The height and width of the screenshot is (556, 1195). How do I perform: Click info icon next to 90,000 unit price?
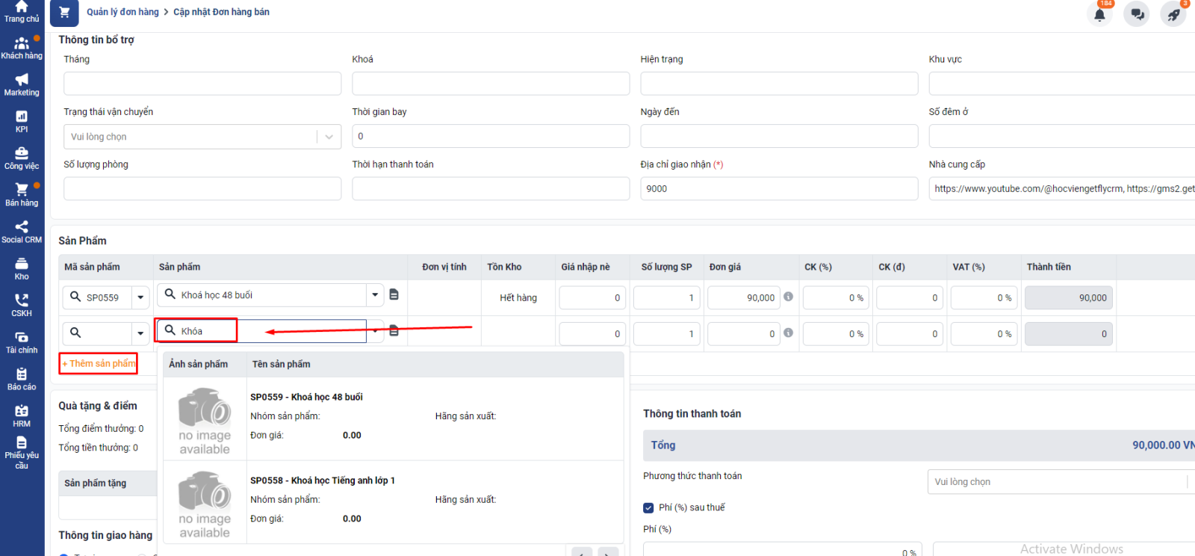(x=788, y=297)
